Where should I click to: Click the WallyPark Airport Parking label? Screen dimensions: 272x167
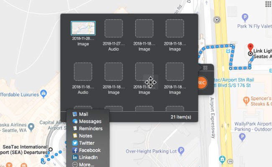[253, 126]
